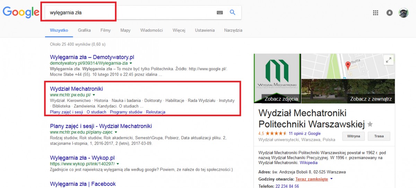
Task: Open the on-screen keyboard icon
Action: [219, 12]
